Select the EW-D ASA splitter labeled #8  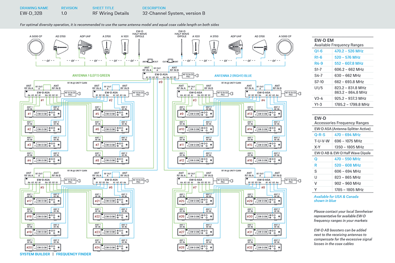263,181
